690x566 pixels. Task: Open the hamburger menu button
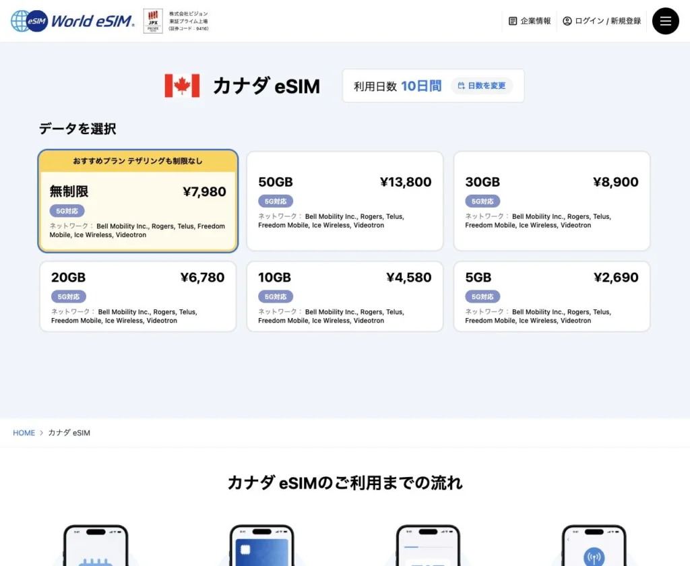[665, 21]
